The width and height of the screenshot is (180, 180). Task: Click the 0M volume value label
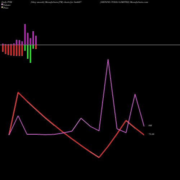pyautogui.click(x=150, y=126)
